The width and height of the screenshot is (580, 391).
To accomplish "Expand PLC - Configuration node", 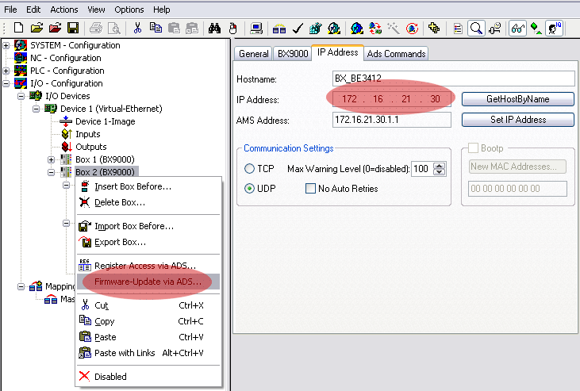I will [x=6, y=71].
